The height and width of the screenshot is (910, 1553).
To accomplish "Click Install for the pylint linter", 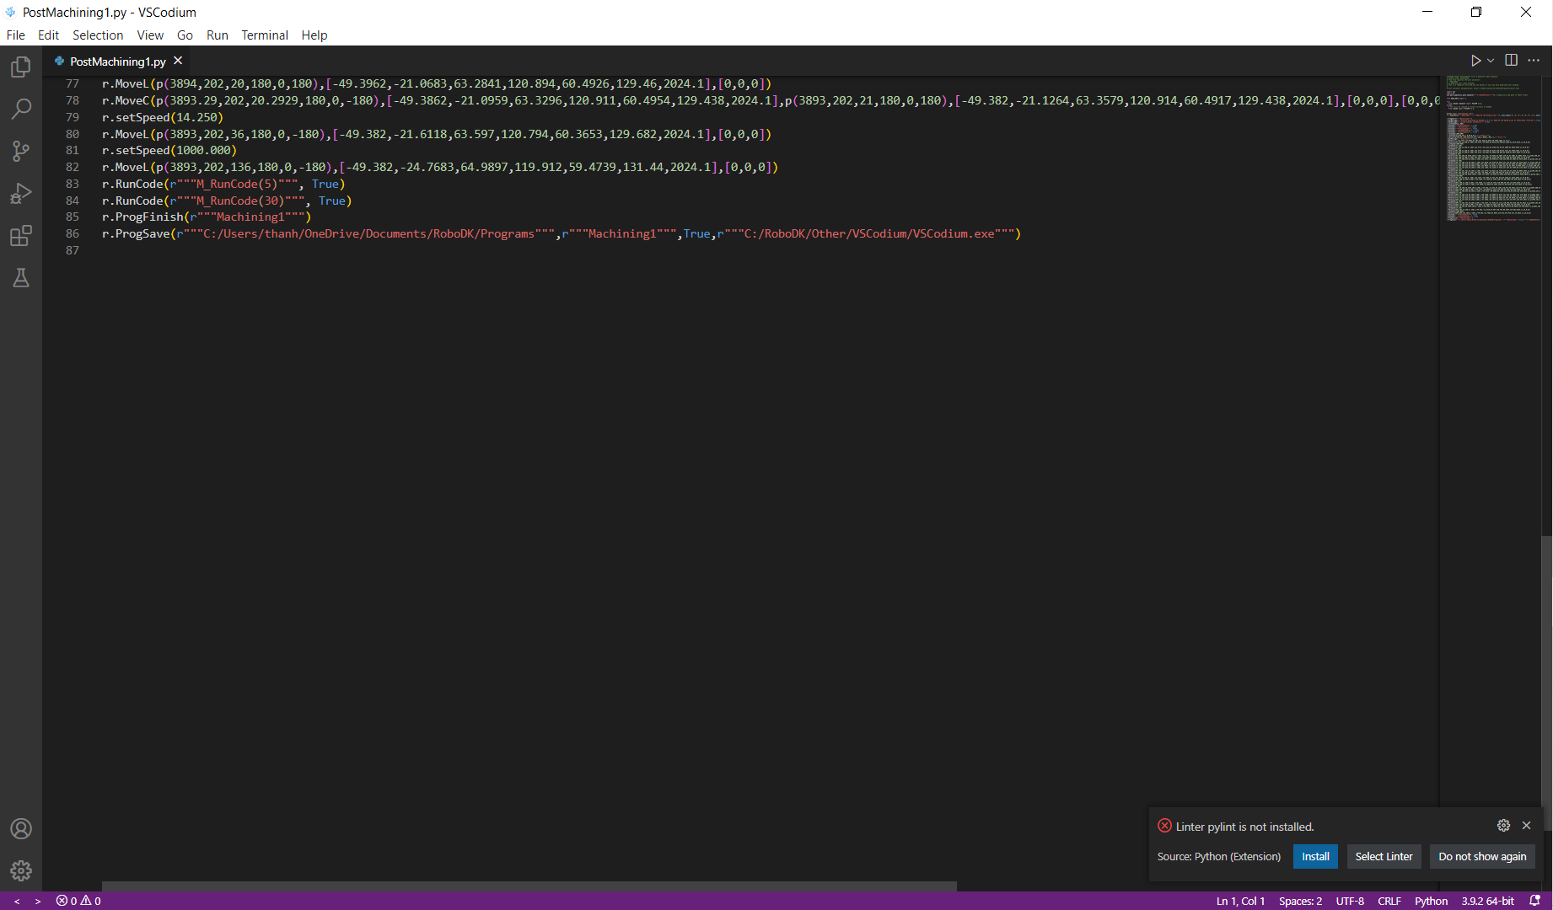I will click(1315, 857).
